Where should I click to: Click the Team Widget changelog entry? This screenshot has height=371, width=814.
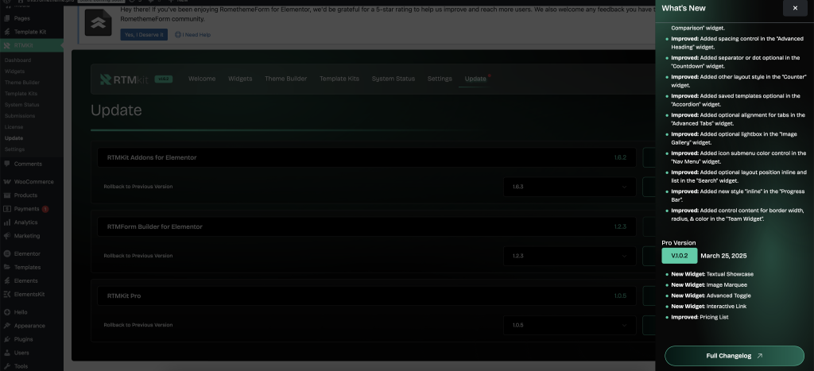pyautogui.click(x=737, y=214)
